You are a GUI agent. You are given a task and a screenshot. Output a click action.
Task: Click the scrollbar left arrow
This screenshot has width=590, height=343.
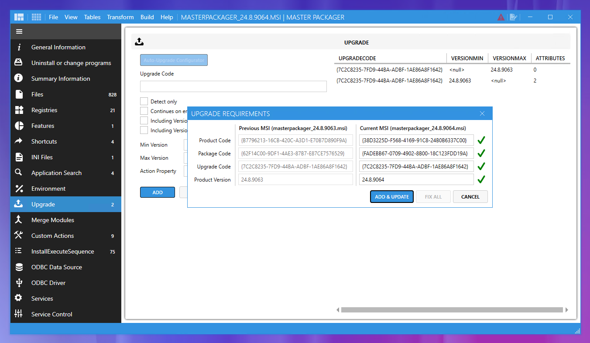tap(338, 310)
